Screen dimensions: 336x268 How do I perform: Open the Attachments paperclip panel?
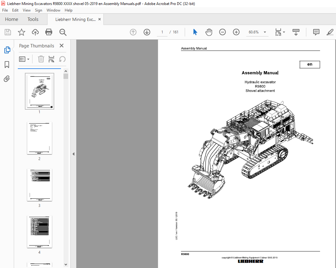[7, 79]
